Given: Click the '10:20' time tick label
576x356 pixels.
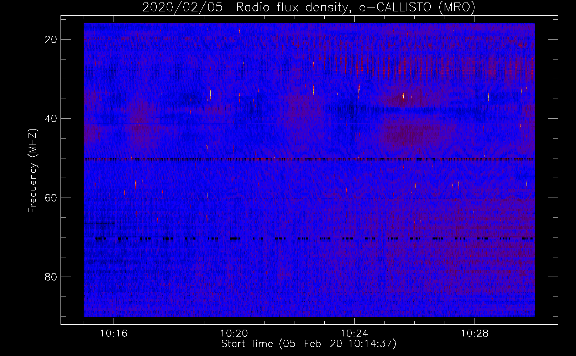Looking at the screenshot, I should coord(234,334).
